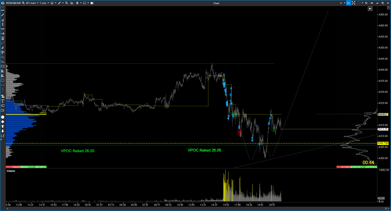Select the polyline tool in left sidebar
391x211 pixels.
3,43
